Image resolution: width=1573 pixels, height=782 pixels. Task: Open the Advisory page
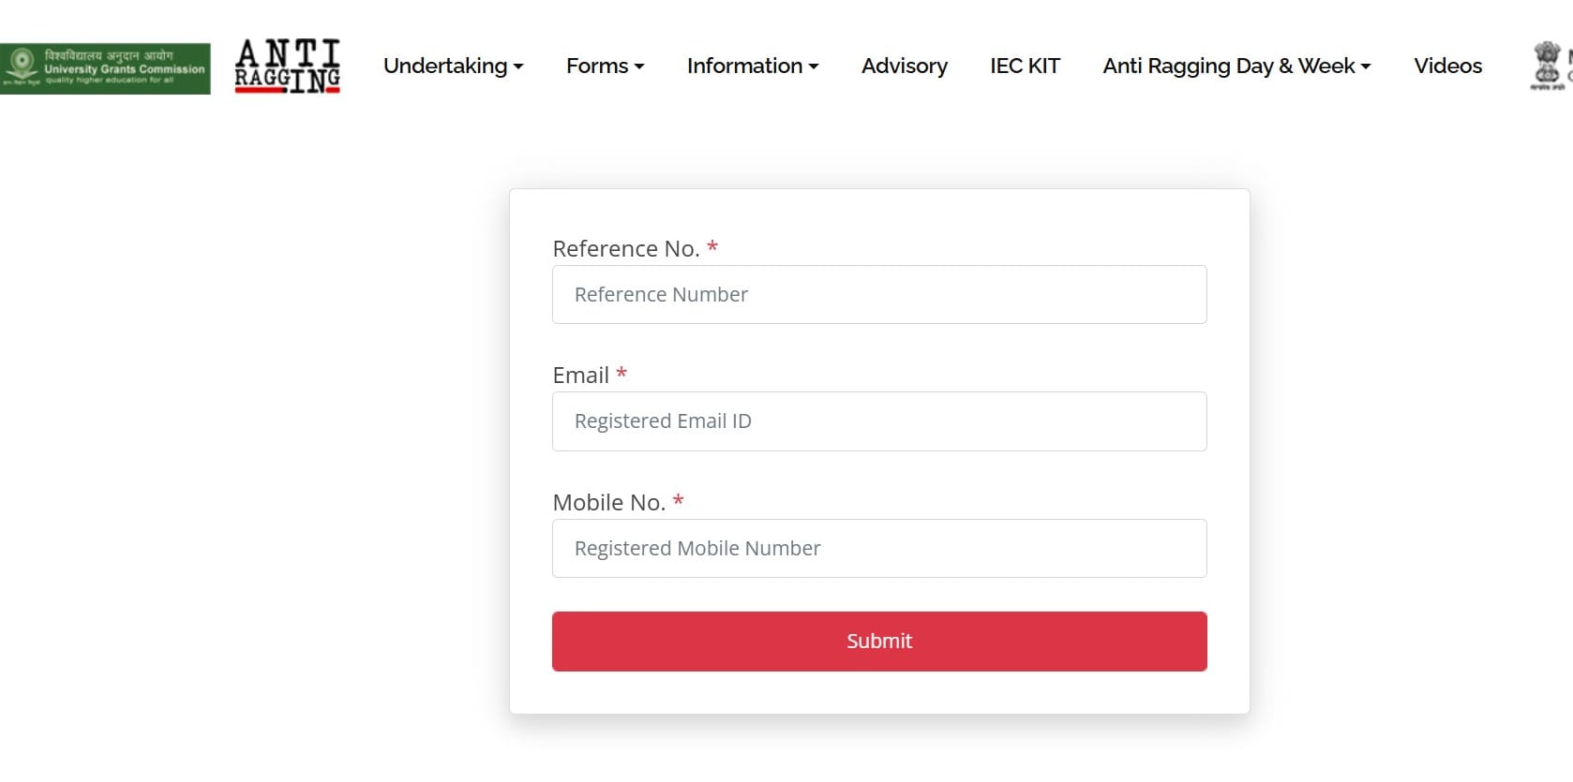pyautogui.click(x=904, y=66)
